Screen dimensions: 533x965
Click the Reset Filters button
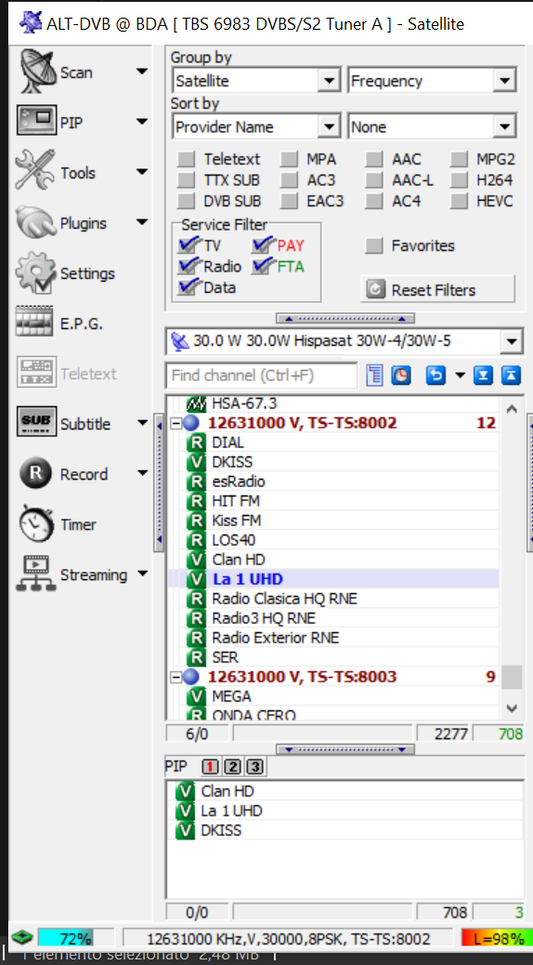[437, 289]
